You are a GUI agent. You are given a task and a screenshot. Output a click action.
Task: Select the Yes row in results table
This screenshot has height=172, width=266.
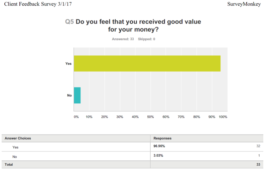tap(132, 147)
